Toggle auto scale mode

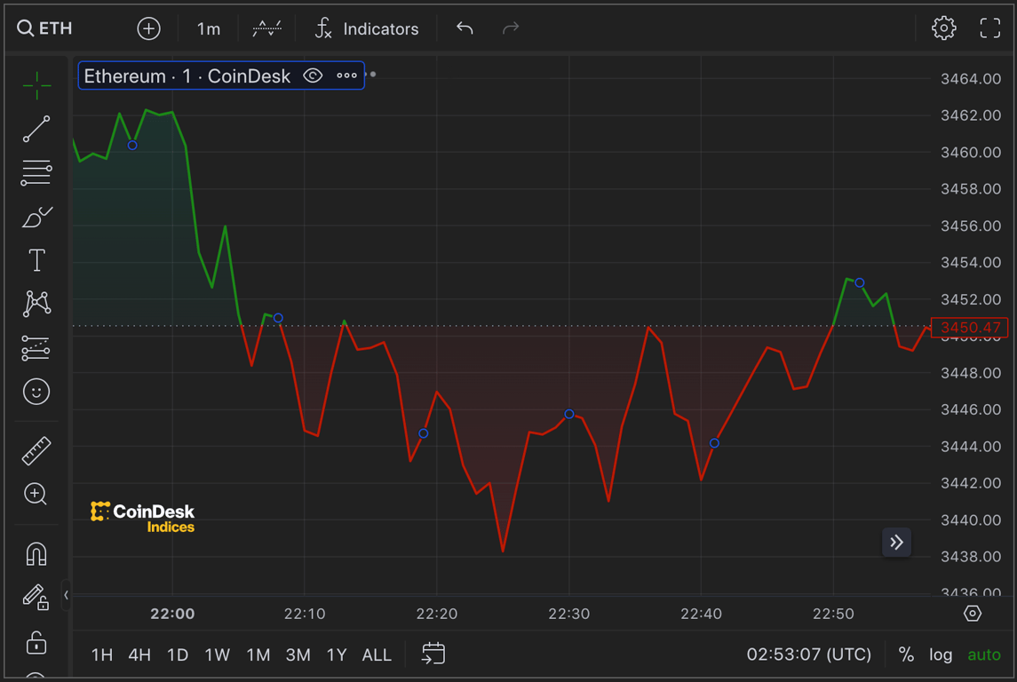[x=984, y=654]
